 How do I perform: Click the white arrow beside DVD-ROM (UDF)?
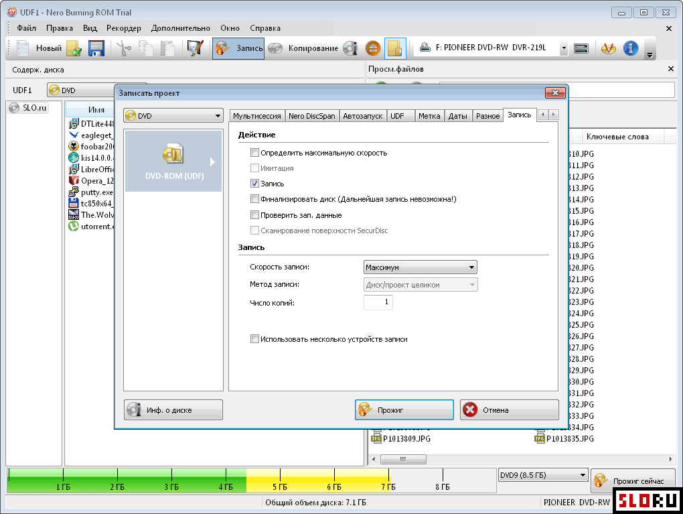click(x=212, y=162)
